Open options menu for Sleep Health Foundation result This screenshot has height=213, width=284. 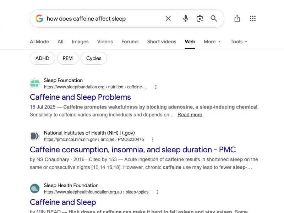[157, 192]
